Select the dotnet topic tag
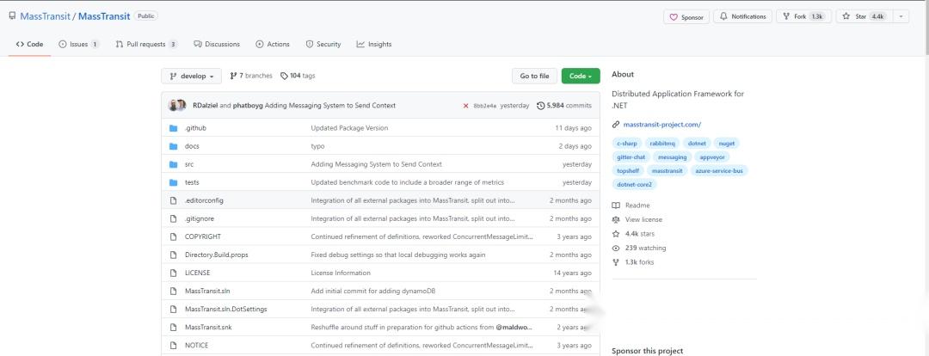Viewport: 929px width, 356px height. tap(697, 144)
